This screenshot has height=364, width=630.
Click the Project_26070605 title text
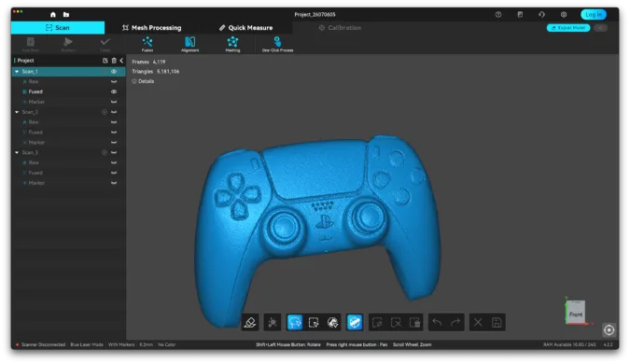(x=315, y=14)
